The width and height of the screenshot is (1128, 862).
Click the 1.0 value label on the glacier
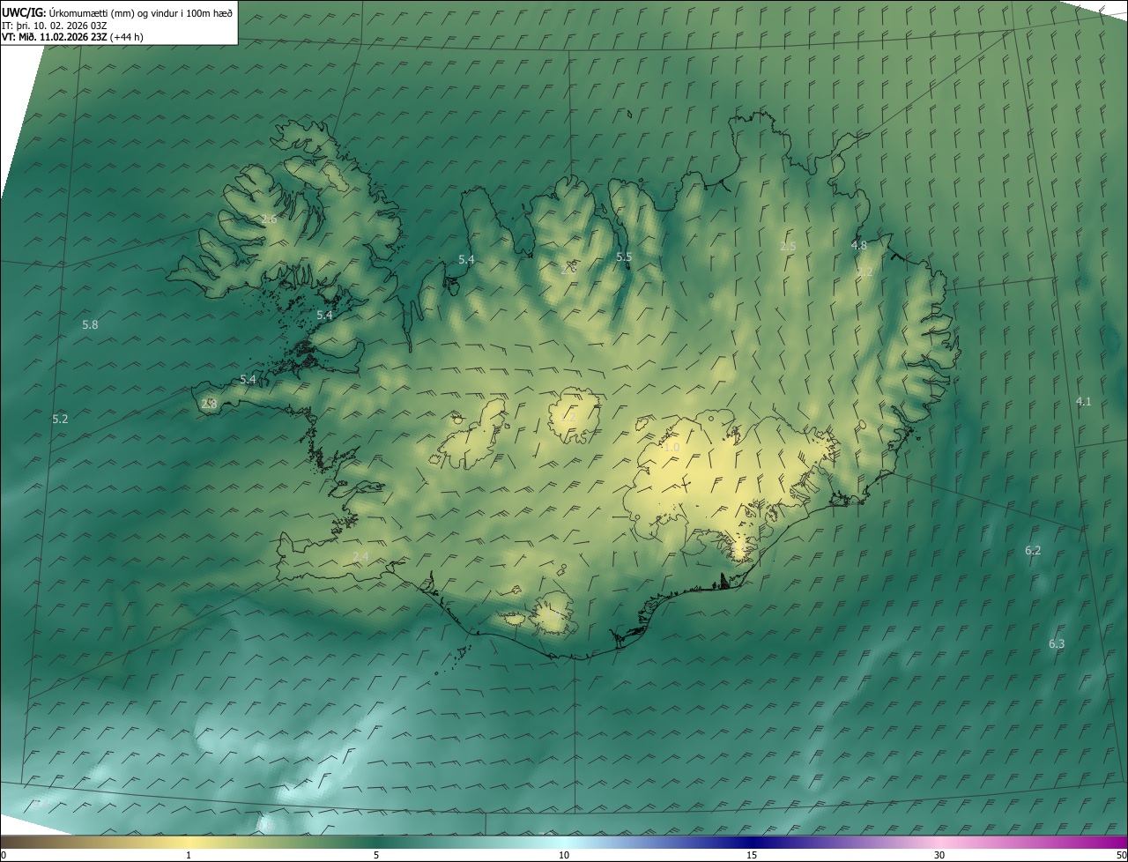click(672, 448)
